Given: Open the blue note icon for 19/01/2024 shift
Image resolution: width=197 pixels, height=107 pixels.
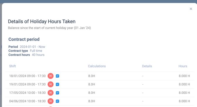Looking at the screenshot, I should [57, 84].
